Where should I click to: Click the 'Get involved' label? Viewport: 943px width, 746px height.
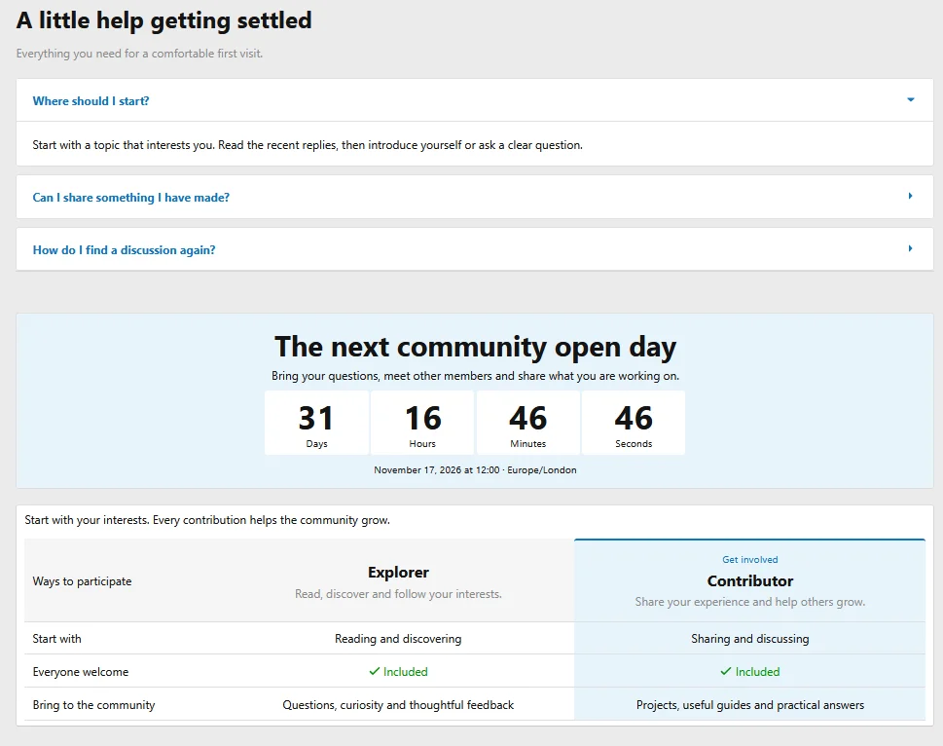[x=750, y=559]
